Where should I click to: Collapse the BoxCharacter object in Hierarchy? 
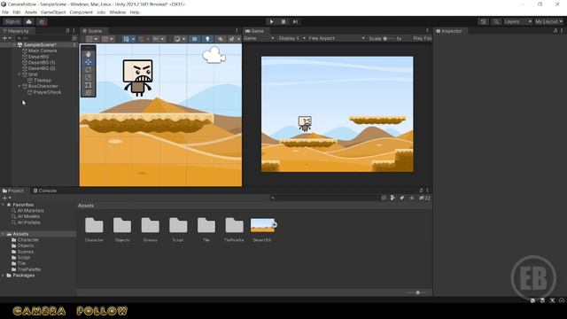point(19,86)
